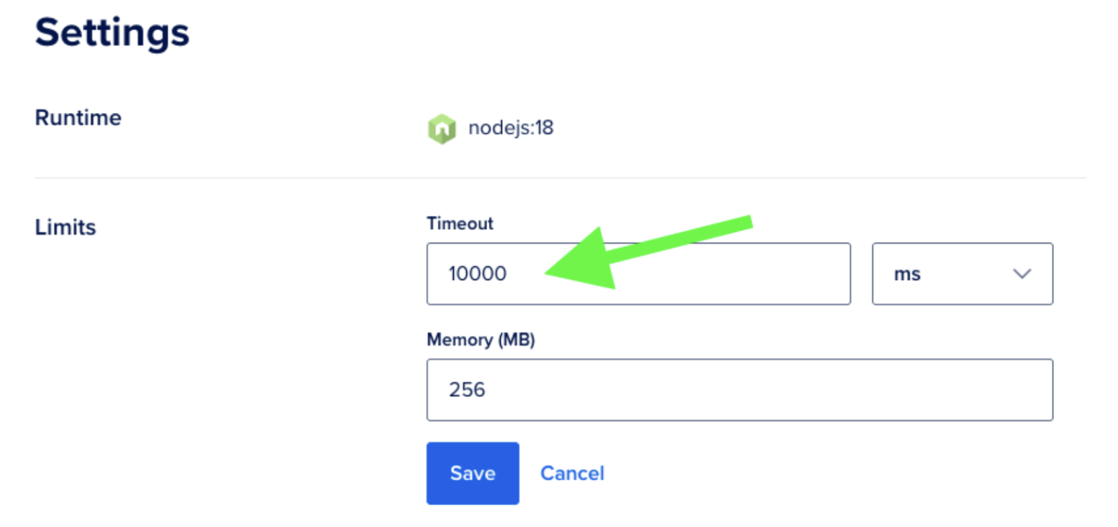
Task: Click inside the Memory (MB) field
Action: coord(738,389)
